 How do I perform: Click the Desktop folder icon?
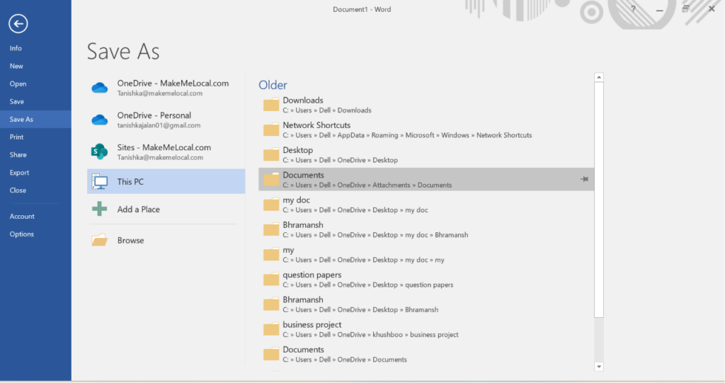click(271, 155)
